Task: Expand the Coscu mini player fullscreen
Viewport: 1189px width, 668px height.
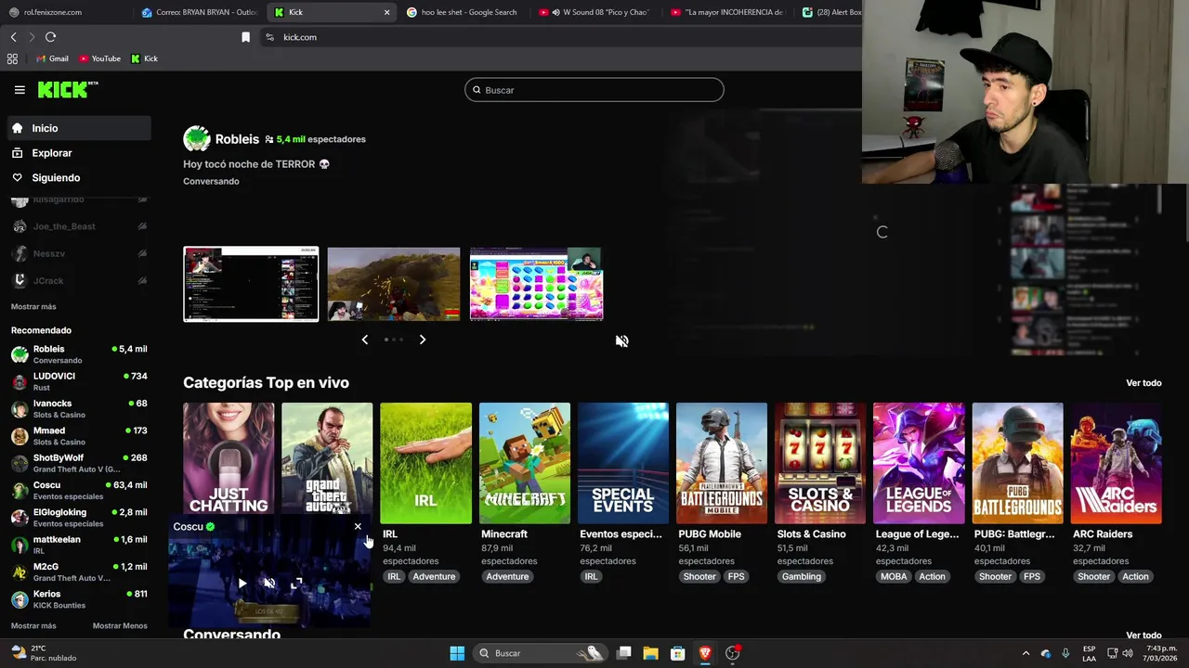Action: pyautogui.click(x=296, y=584)
